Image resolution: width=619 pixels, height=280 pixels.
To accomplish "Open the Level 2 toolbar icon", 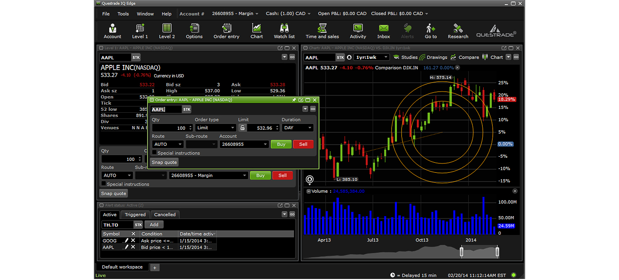I will [167, 30].
